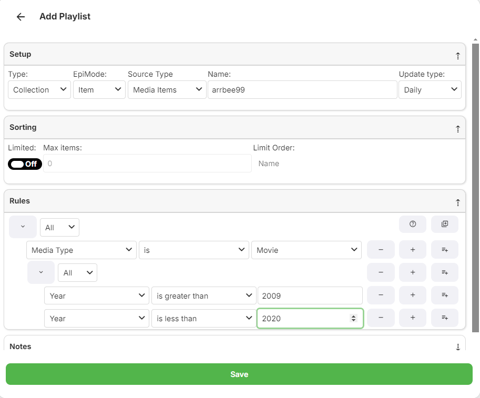Click the year value stepper on 2020 field
The image size is (480, 398).
click(353, 319)
